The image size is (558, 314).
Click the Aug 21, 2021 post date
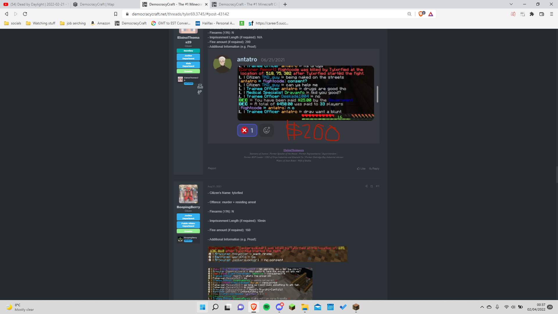point(214,186)
